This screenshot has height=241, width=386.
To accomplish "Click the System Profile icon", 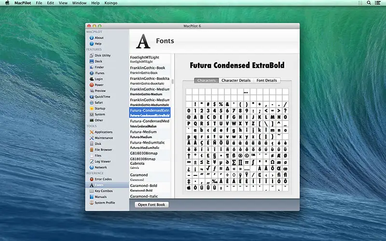I will pos(92,203).
